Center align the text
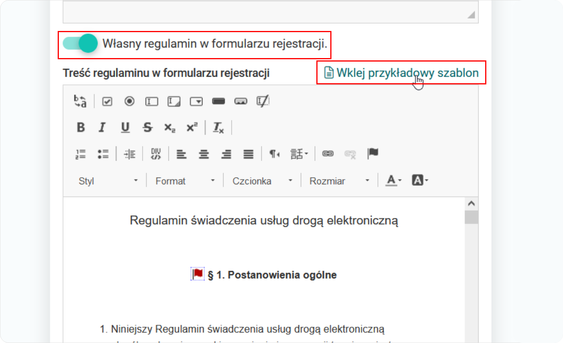This screenshot has width=563, height=343. [204, 154]
